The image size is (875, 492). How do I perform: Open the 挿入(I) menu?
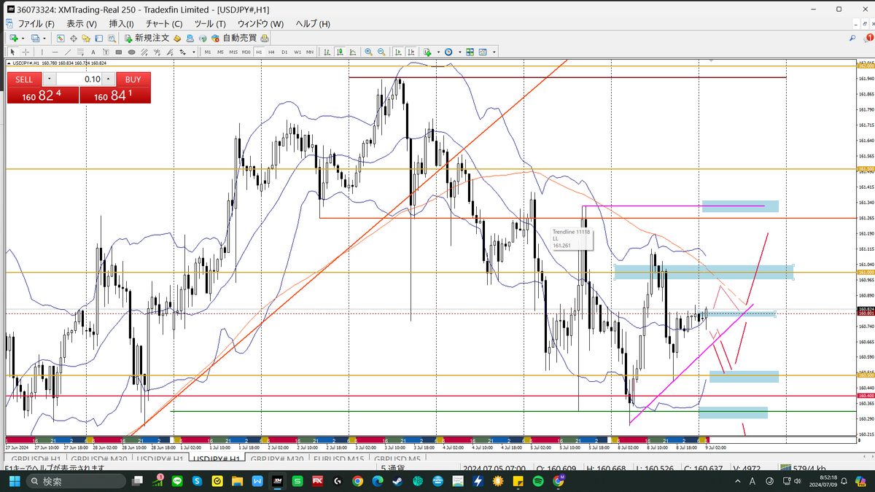pos(121,23)
